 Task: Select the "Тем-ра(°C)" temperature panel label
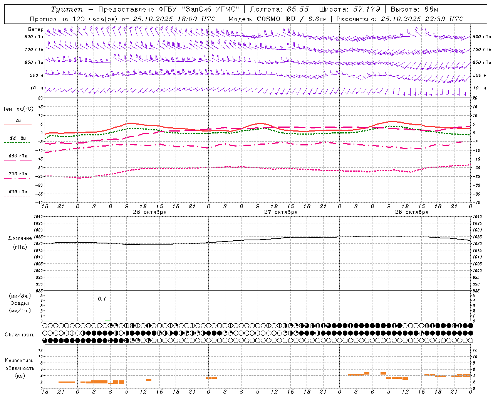(x=18, y=109)
